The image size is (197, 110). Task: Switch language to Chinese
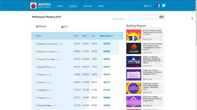tap(148, 6)
